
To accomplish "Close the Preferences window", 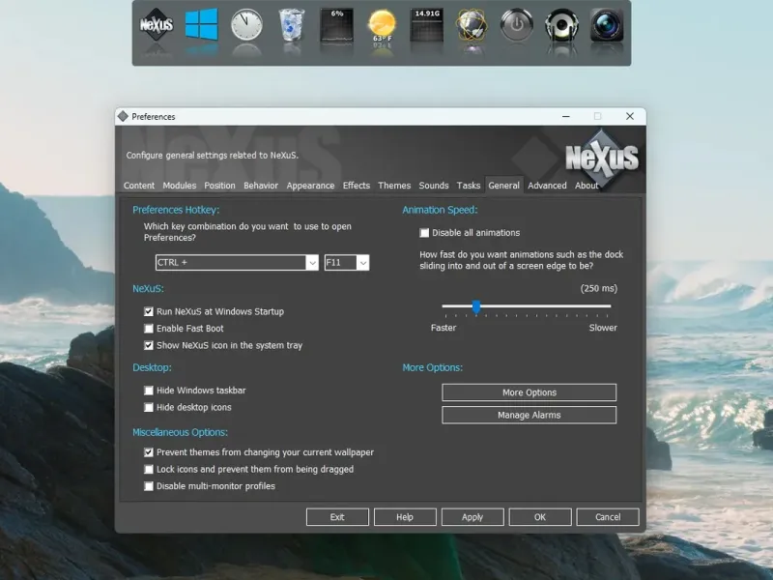I will tap(630, 116).
